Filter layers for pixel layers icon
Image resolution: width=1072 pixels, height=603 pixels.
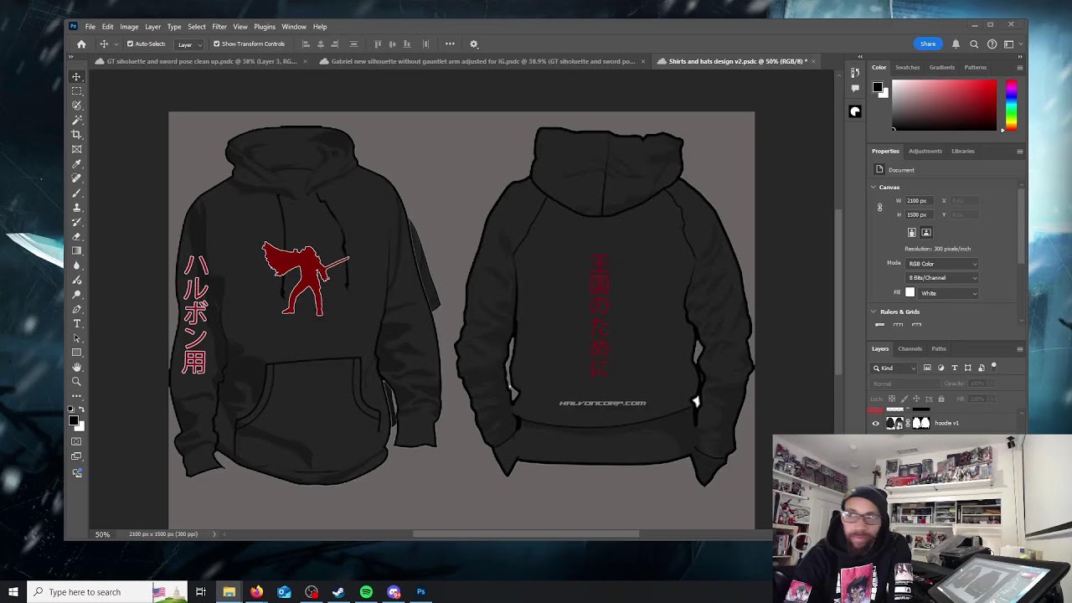(927, 368)
